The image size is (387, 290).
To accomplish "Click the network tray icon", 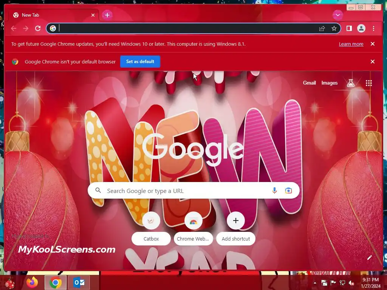I will tap(342, 283).
